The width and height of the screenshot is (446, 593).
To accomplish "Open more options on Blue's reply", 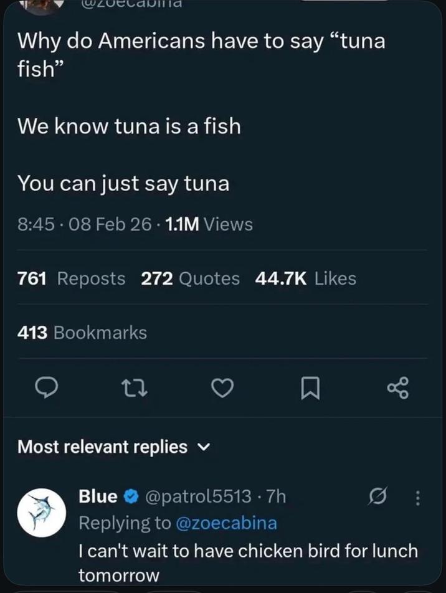I will [x=418, y=496].
